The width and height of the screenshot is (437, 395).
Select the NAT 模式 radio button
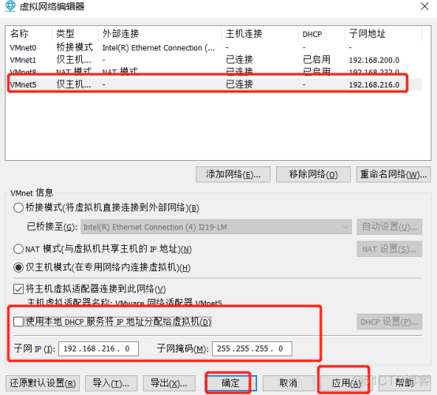point(18,249)
